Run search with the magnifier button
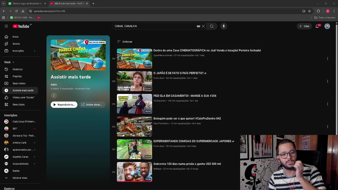Viewport: 338px width, 190px height. tap(212, 26)
